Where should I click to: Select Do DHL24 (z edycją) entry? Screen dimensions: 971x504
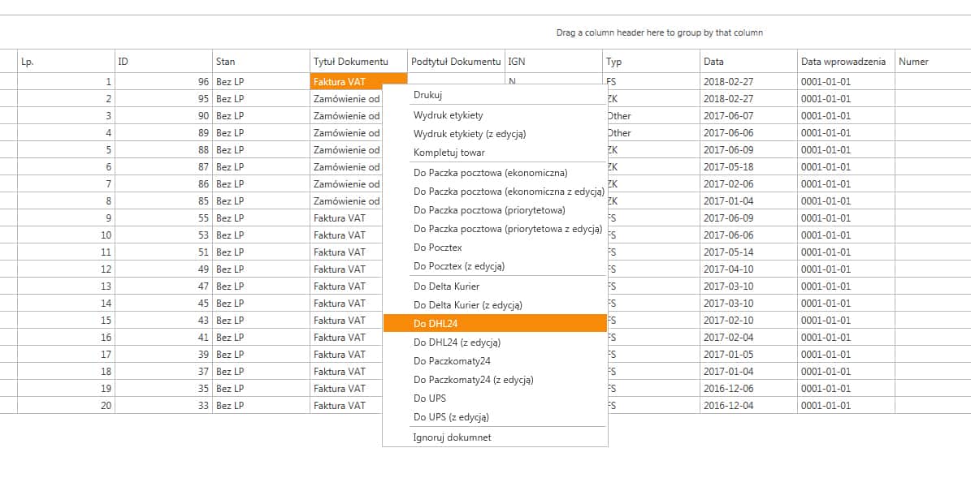coord(495,342)
